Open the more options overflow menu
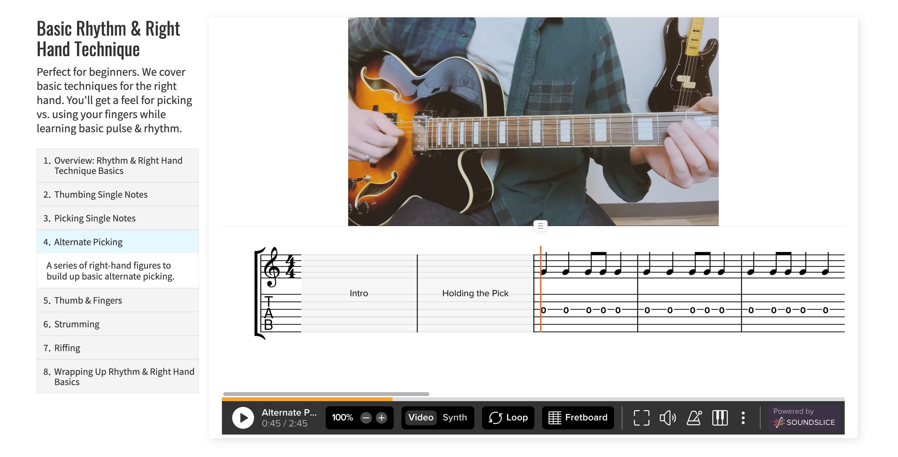 click(744, 418)
